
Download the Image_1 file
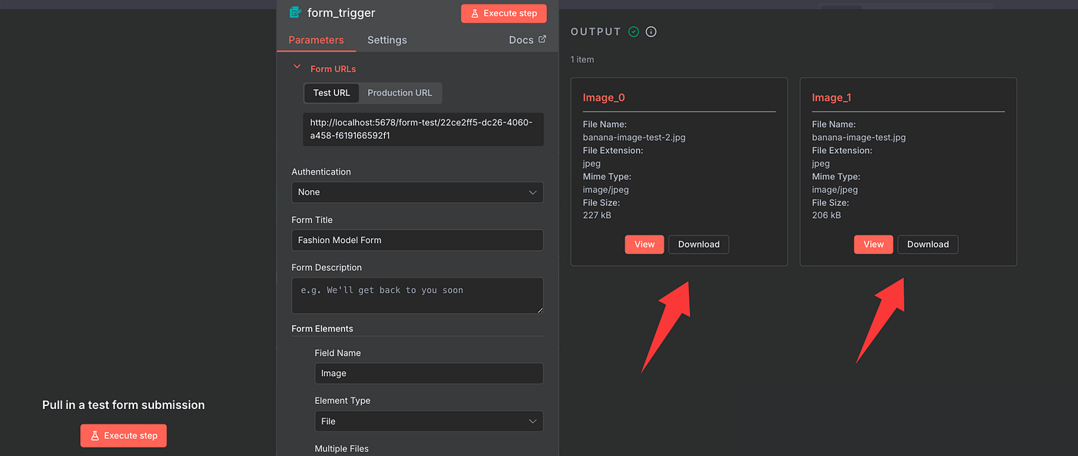(928, 245)
